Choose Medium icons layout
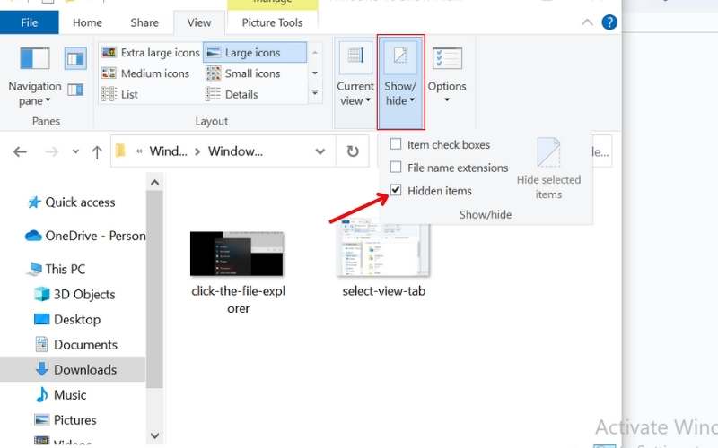 [x=145, y=73]
